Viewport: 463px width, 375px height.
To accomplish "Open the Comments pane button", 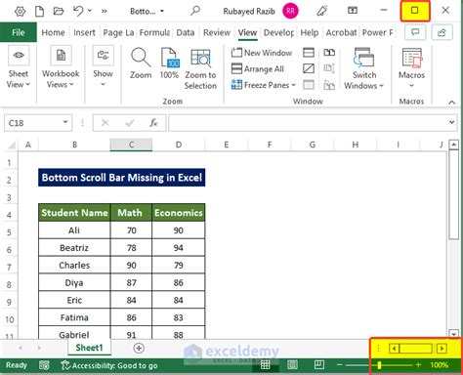I will coord(415,32).
